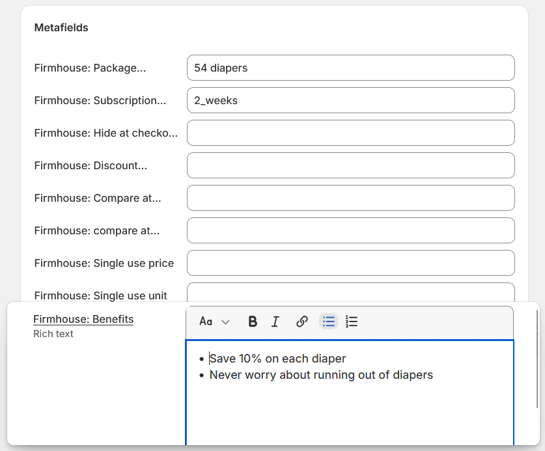Click the 'Save 10% on each diaper' bullet

277,359
